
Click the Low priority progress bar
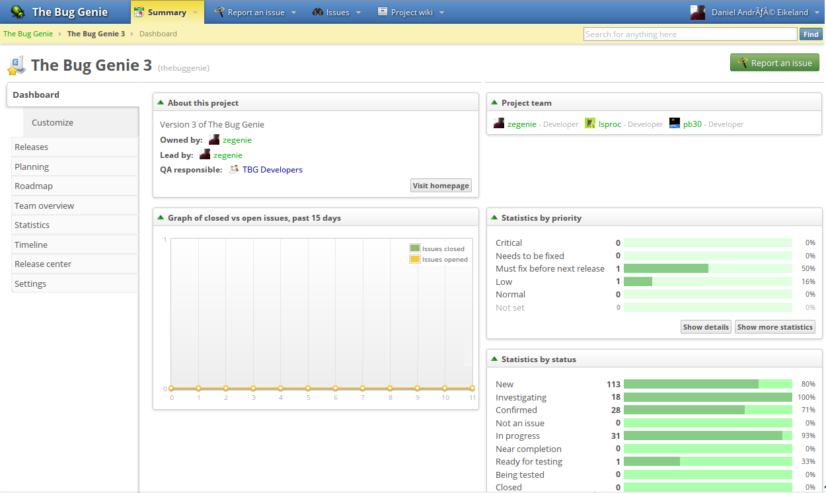coord(708,282)
